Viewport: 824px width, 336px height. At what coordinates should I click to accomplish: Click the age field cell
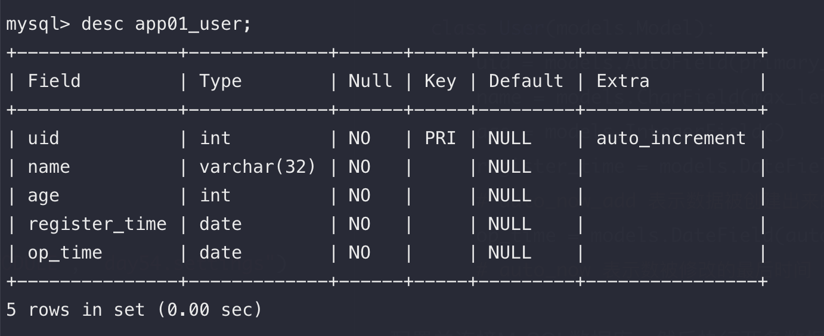(44, 195)
